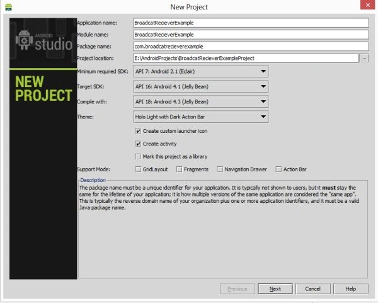
Task: Click the 'Minimum required SDK:' label
Action: [x=103, y=72]
